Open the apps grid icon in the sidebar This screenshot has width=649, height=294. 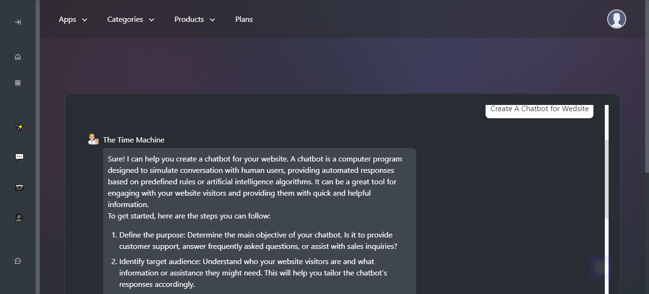click(x=18, y=83)
